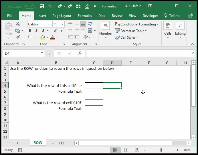The image size is (198, 155).
Task: Click the Borders icon
Action: tap(30, 37)
